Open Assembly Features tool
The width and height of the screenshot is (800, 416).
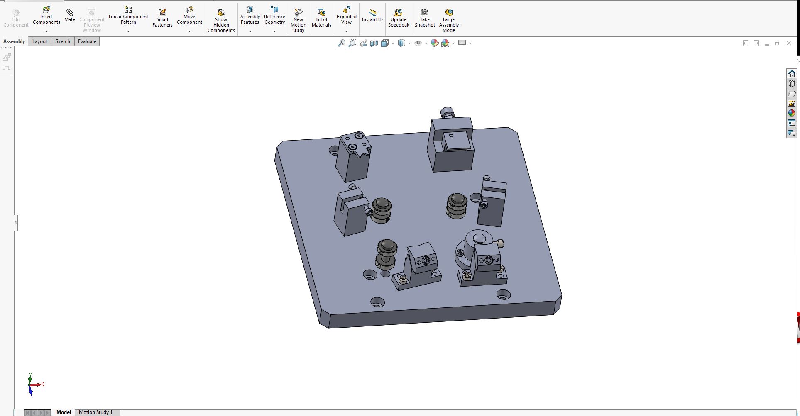click(250, 15)
